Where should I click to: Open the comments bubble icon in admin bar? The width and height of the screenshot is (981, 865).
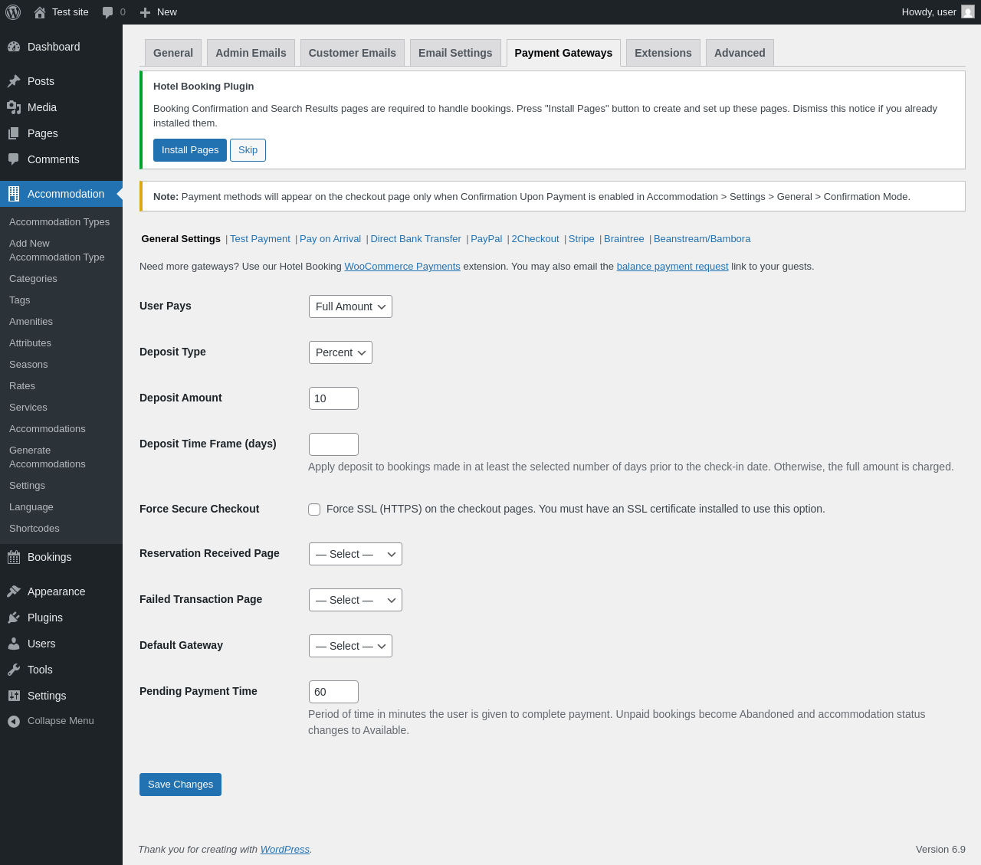(x=108, y=12)
